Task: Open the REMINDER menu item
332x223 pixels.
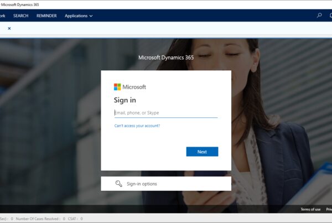Action: [x=46, y=15]
